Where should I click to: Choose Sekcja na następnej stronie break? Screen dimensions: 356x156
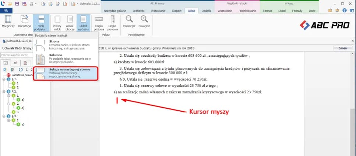[x=66, y=73]
